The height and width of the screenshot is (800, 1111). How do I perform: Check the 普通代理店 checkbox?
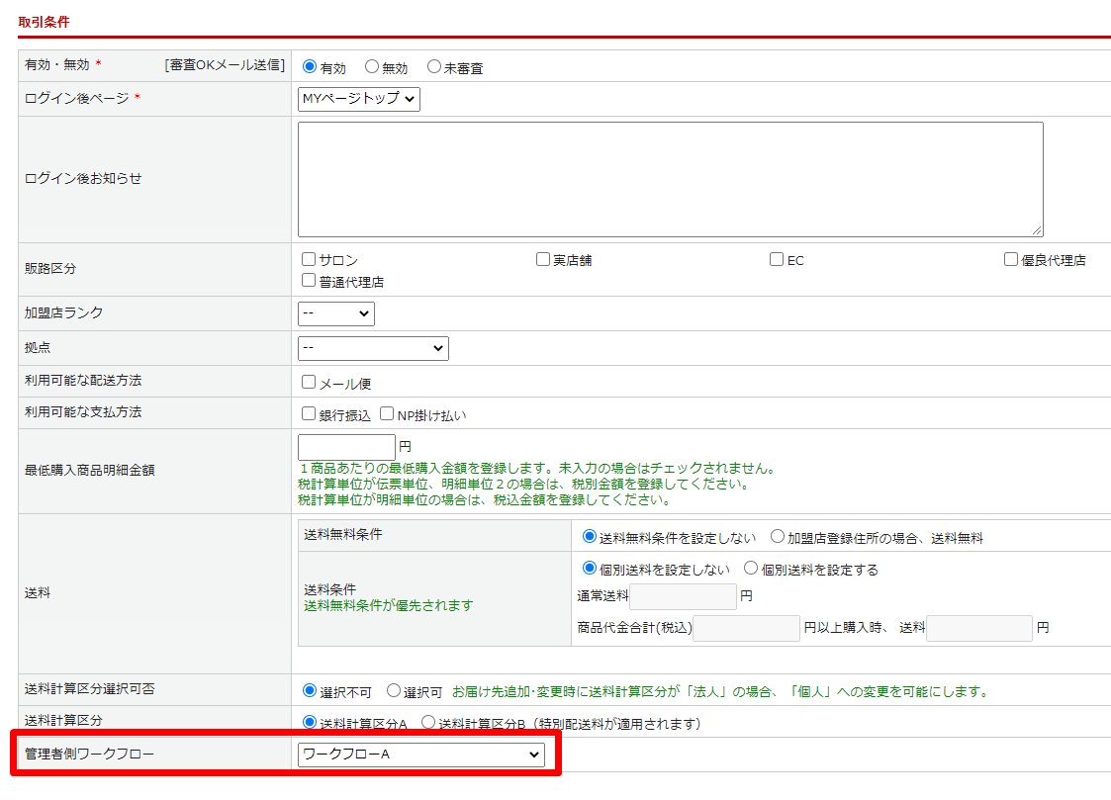pyautogui.click(x=309, y=281)
